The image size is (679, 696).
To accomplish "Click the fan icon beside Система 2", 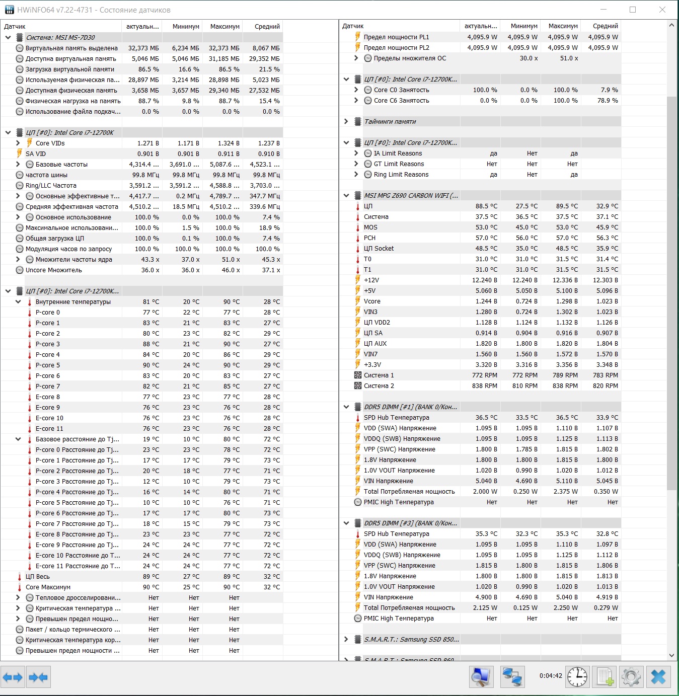I will point(358,385).
